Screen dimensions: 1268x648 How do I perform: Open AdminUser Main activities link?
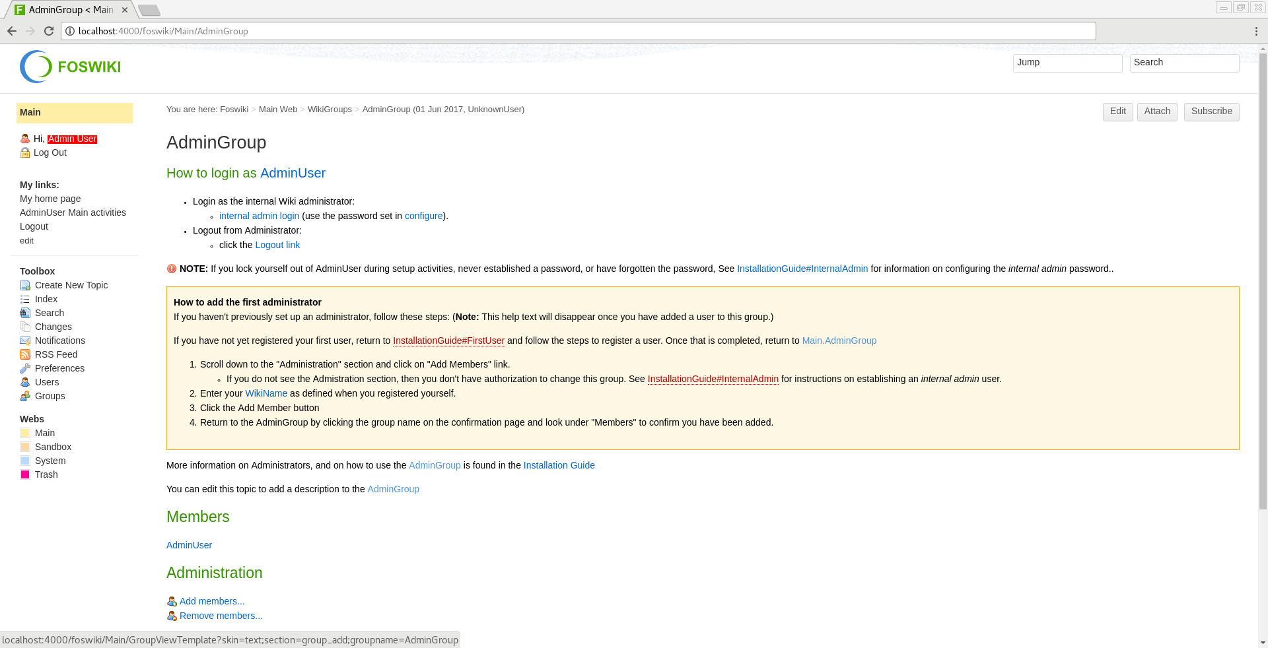point(73,212)
